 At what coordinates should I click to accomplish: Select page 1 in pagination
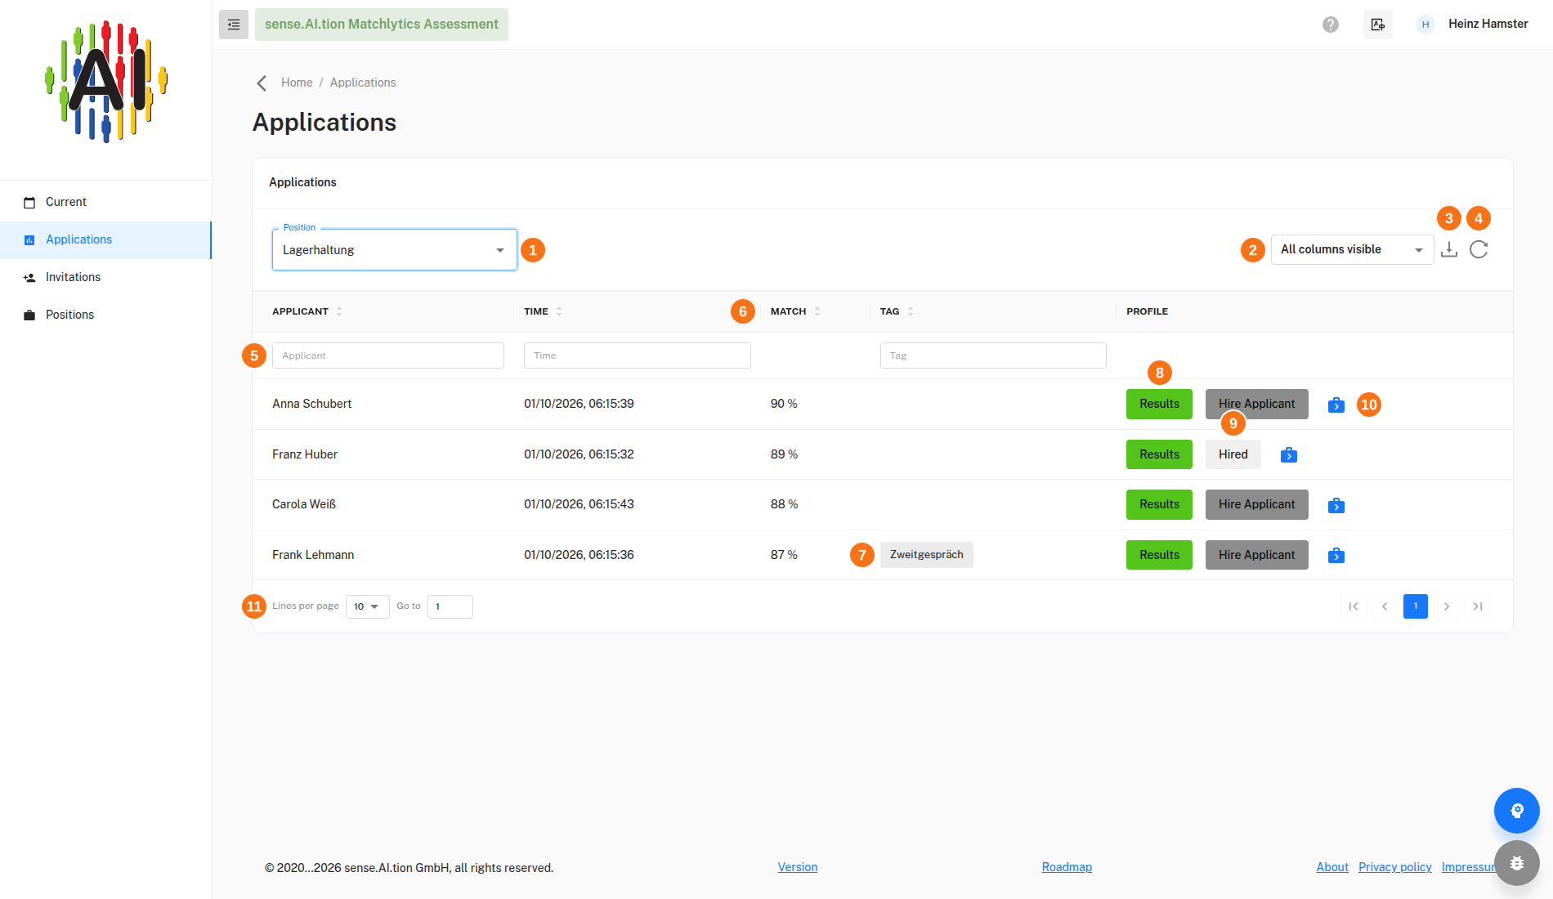[1416, 606]
